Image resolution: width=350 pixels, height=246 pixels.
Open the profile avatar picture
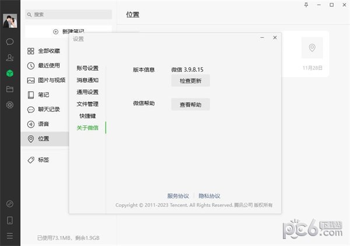pyautogui.click(x=10, y=21)
